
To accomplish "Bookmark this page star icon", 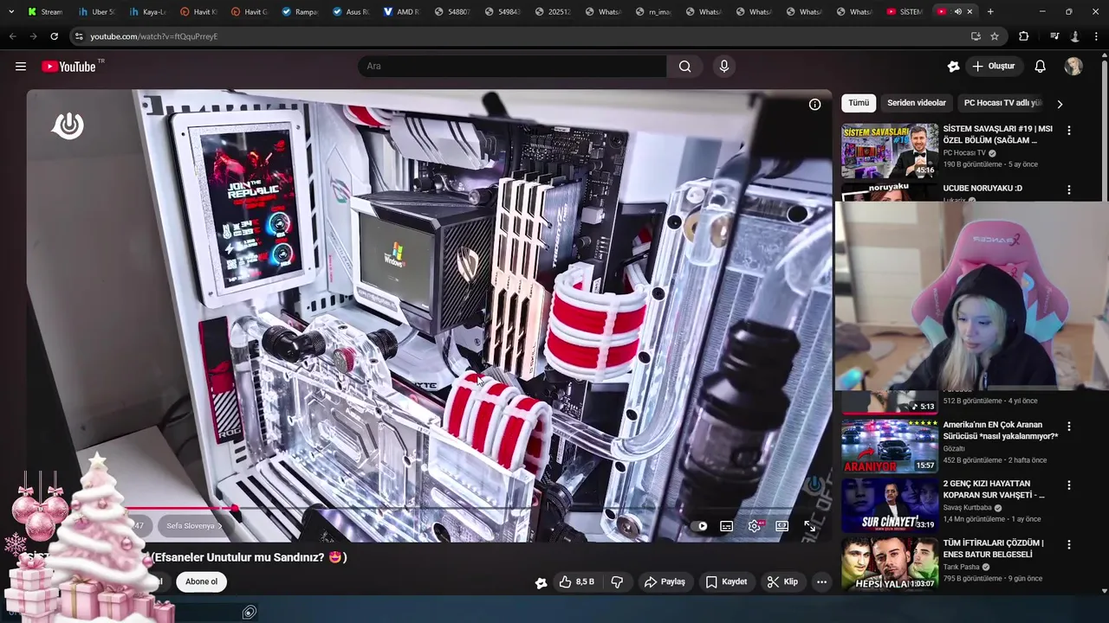I will click(x=995, y=36).
